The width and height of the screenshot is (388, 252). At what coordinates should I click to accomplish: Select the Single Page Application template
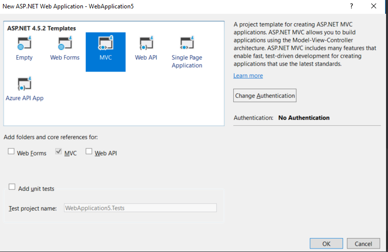click(187, 52)
